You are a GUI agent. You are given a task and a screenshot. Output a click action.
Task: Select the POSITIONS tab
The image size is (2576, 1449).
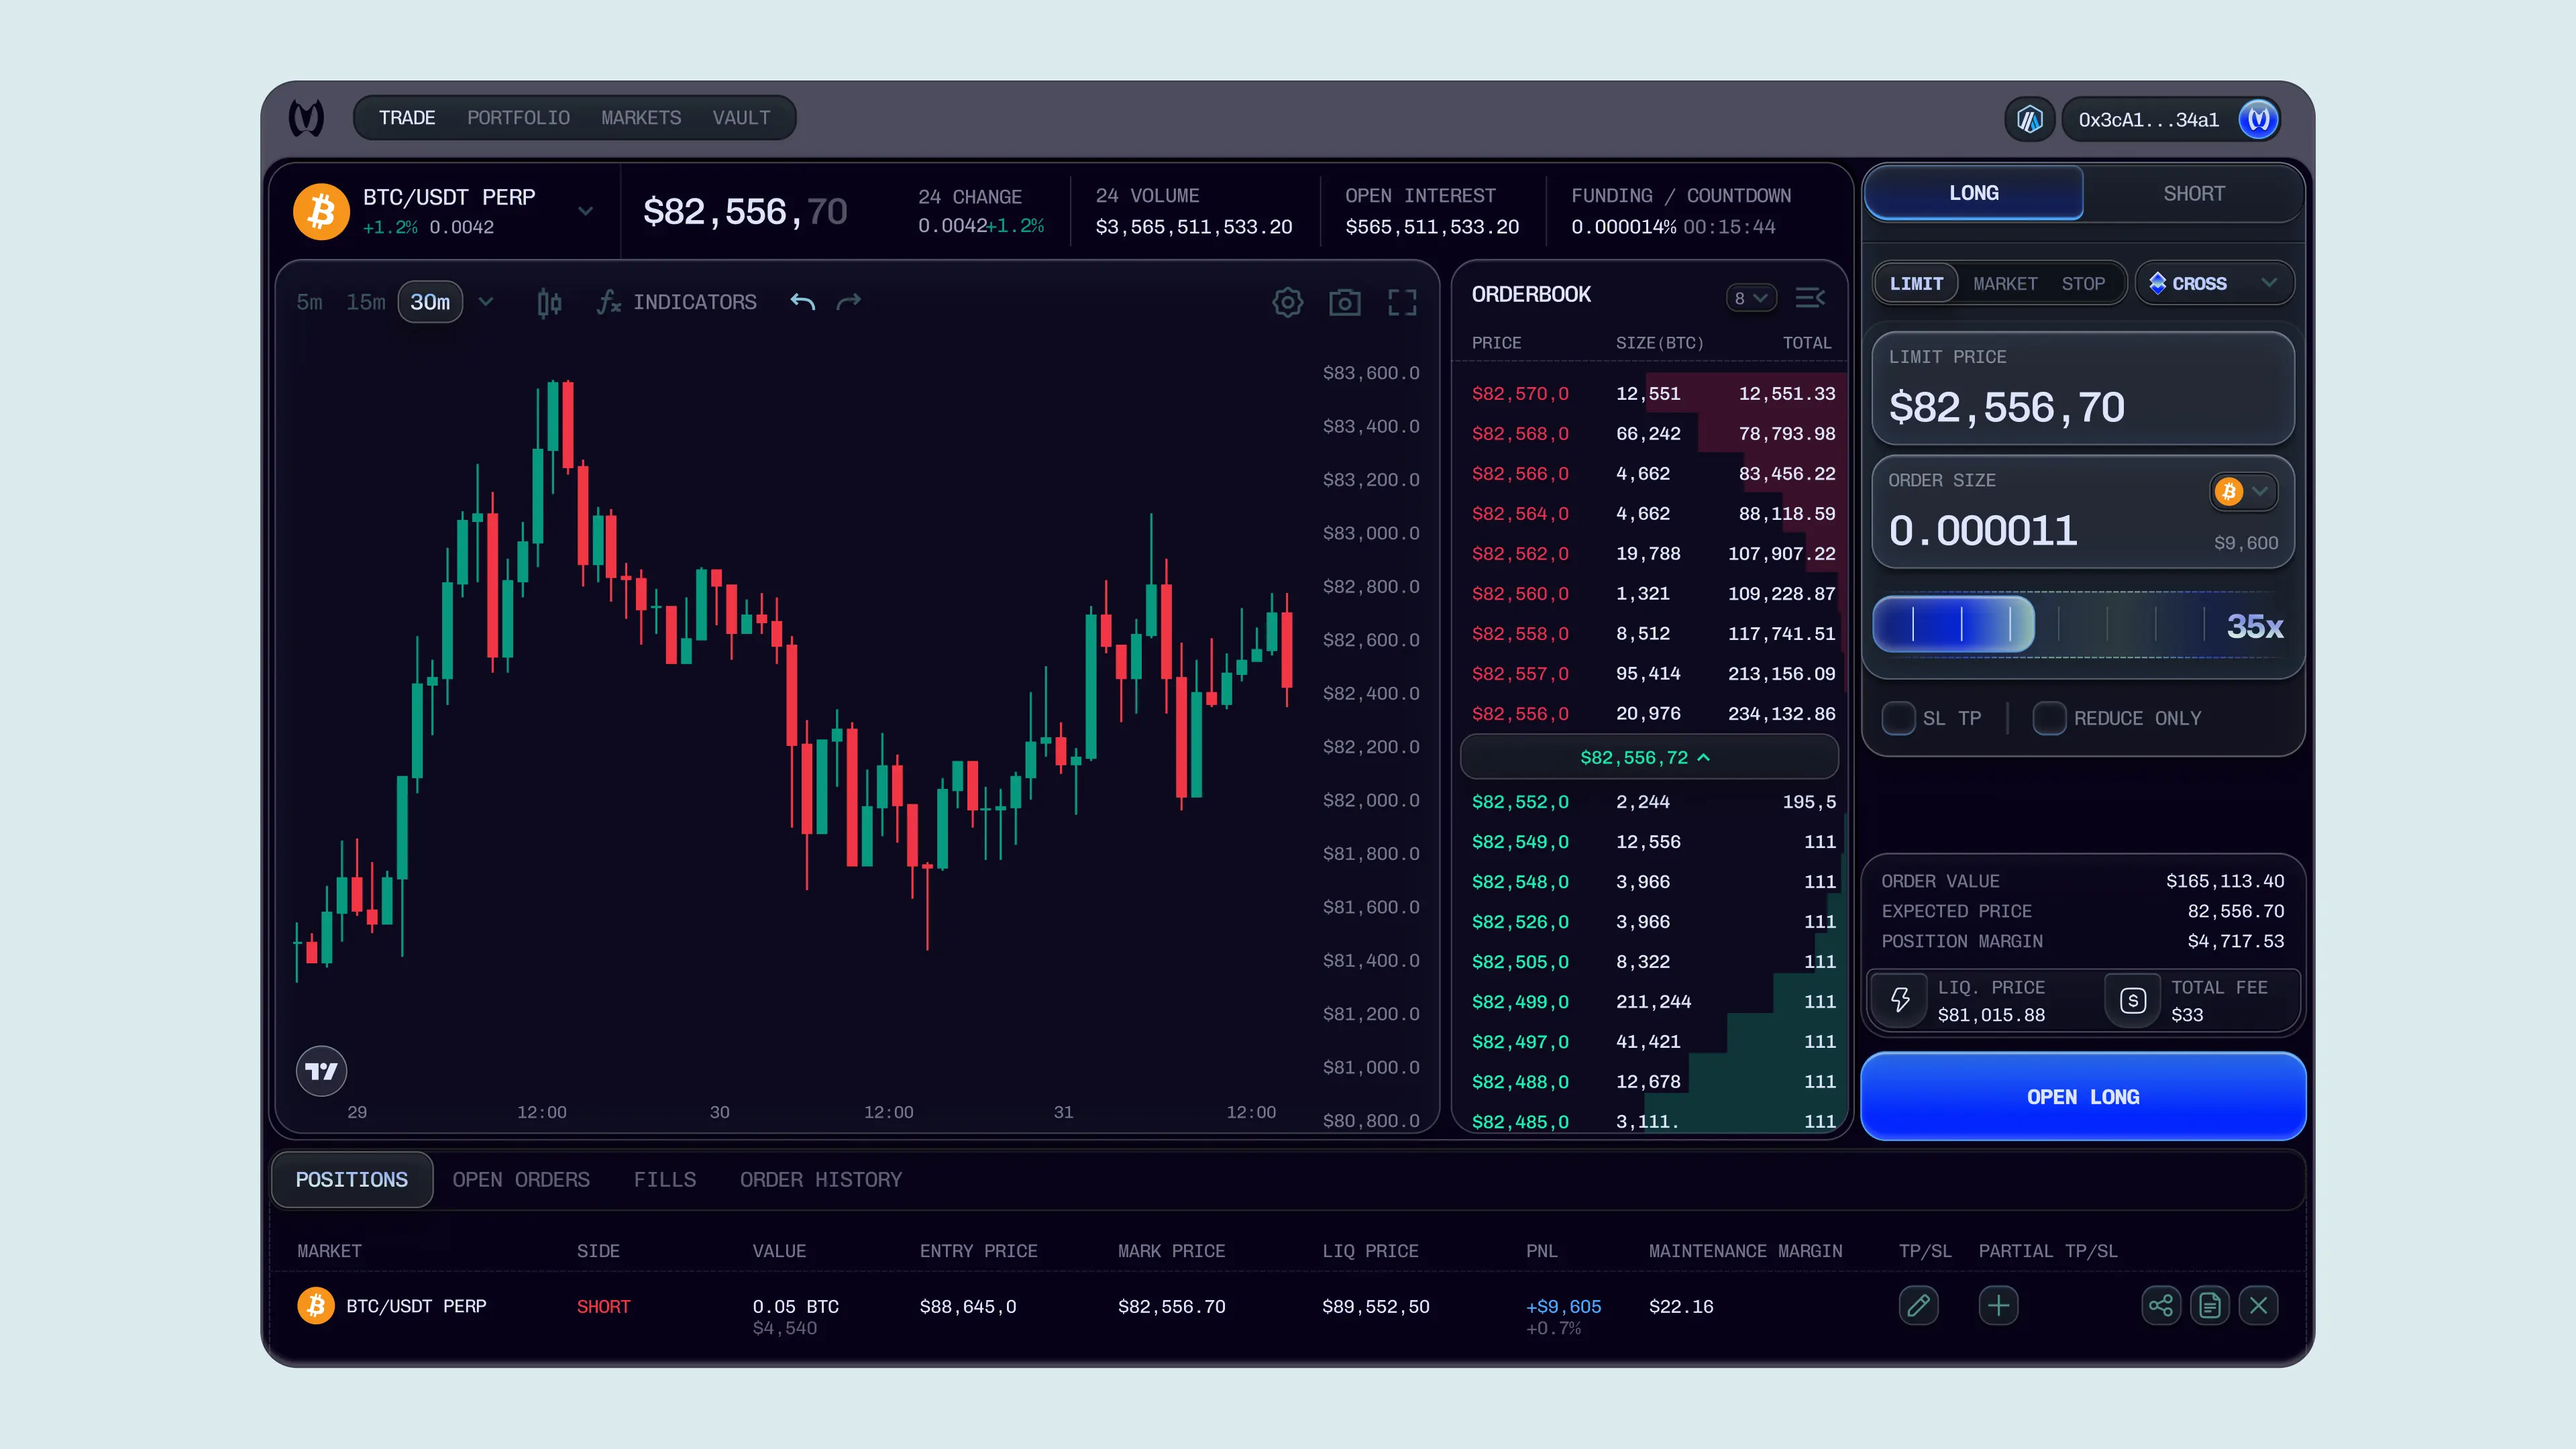coord(352,1180)
